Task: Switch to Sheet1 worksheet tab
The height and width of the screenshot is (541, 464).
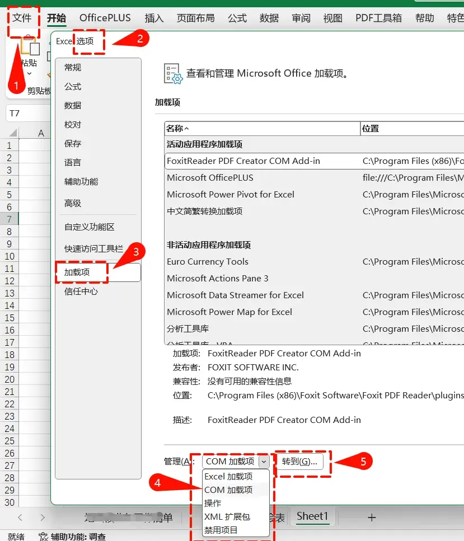Action: (x=312, y=516)
